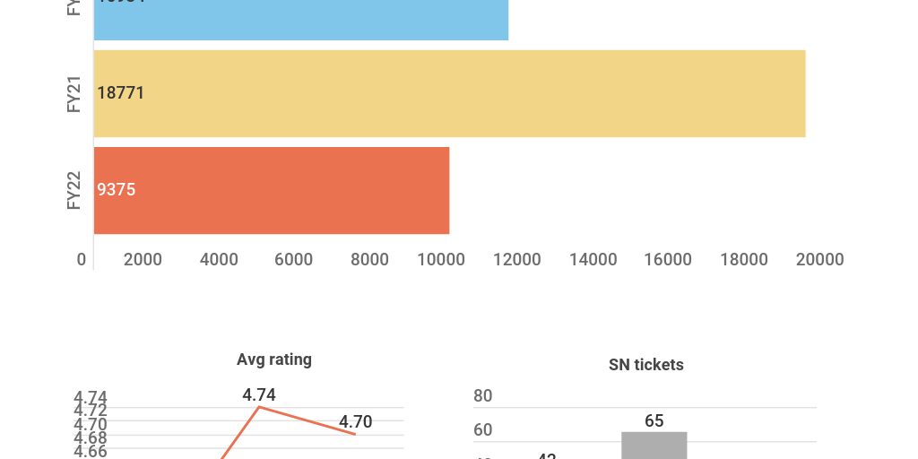
Task: Select the FY22 axis category label
Action: pyautogui.click(x=74, y=190)
